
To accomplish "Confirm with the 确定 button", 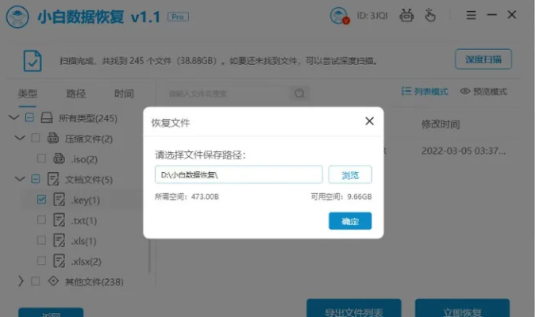I will coord(350,221).
